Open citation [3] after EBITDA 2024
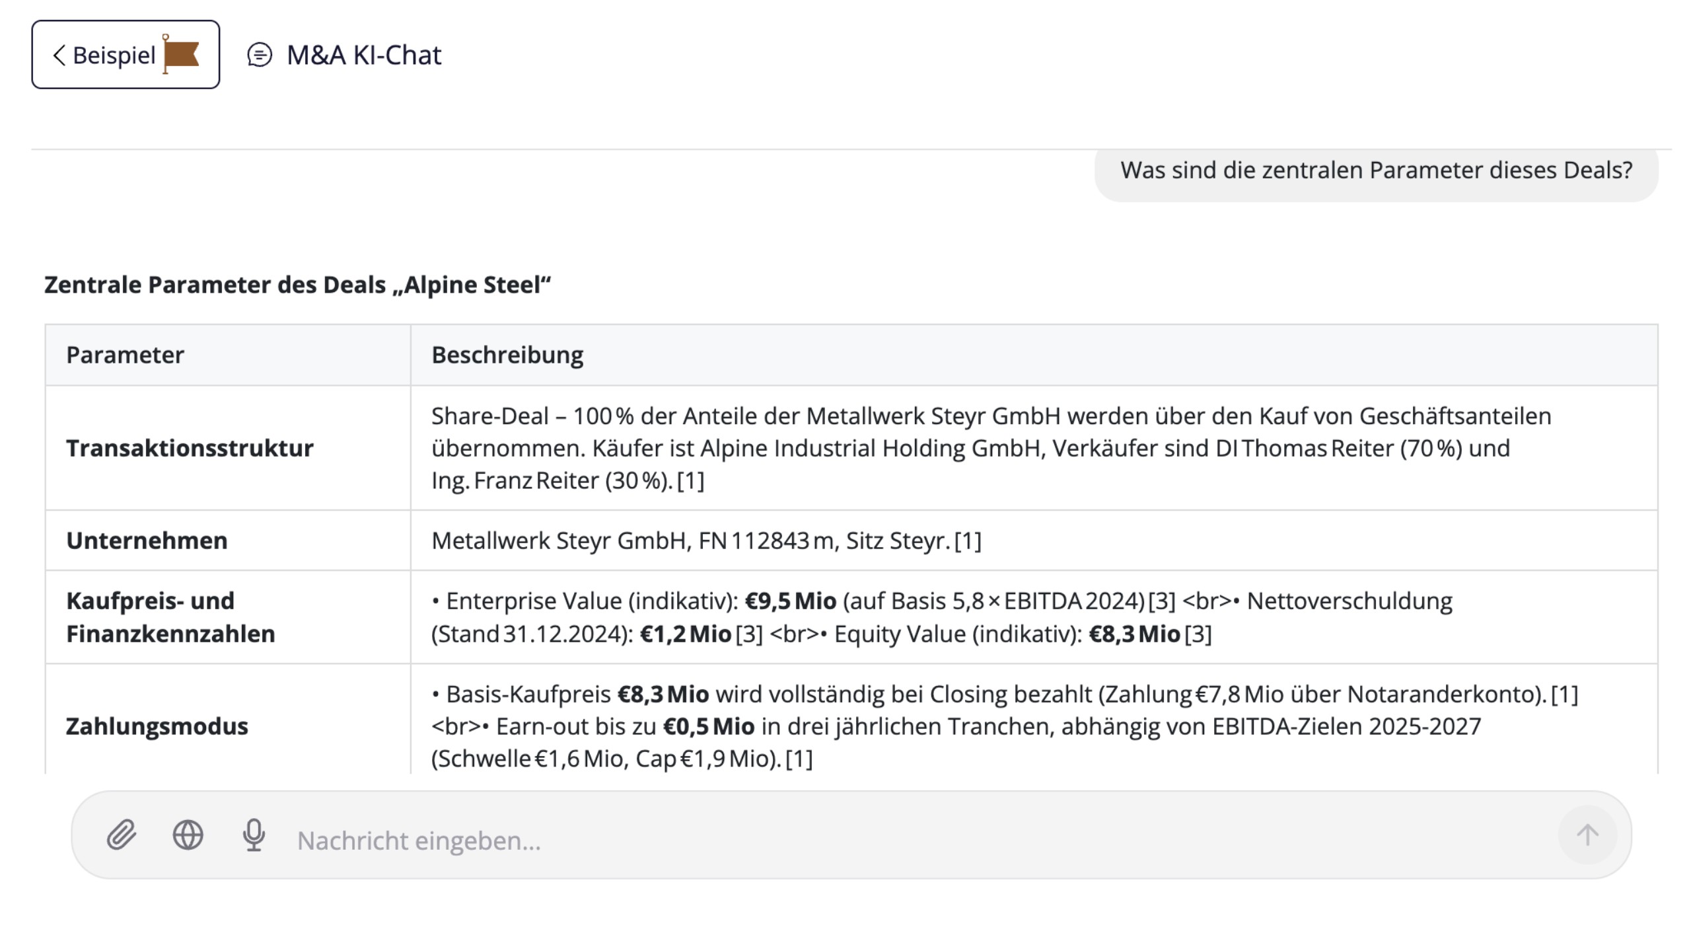Image resolution: width=1691 pixels, height=937 pixels. (1162, 601)
